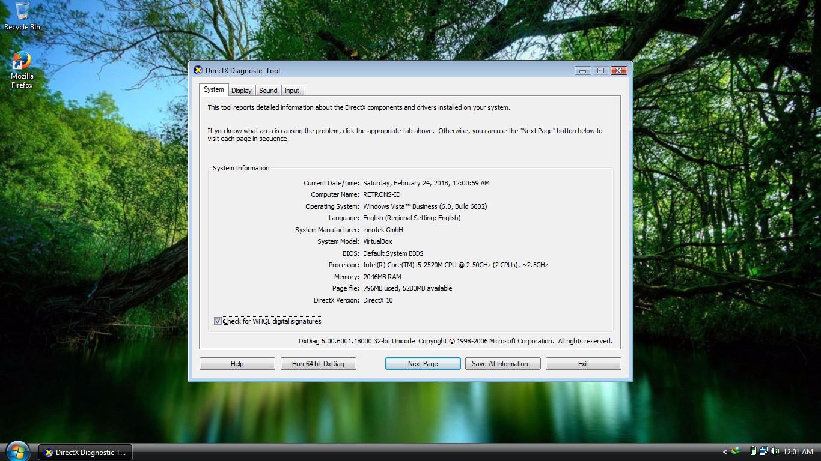The height and width of the screenshot is (461, 821).
Task: Click the DirectX Version value DirectX 10
Action: pos(378,300)
